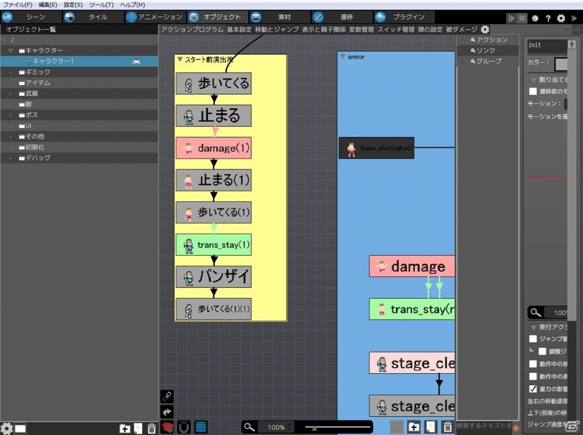This screenshot has width=583, height=435.
Task: Click the test play button in top bar
Action: point(511,18)
